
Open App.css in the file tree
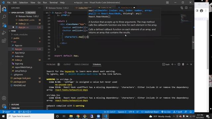[x=19, y=46]
